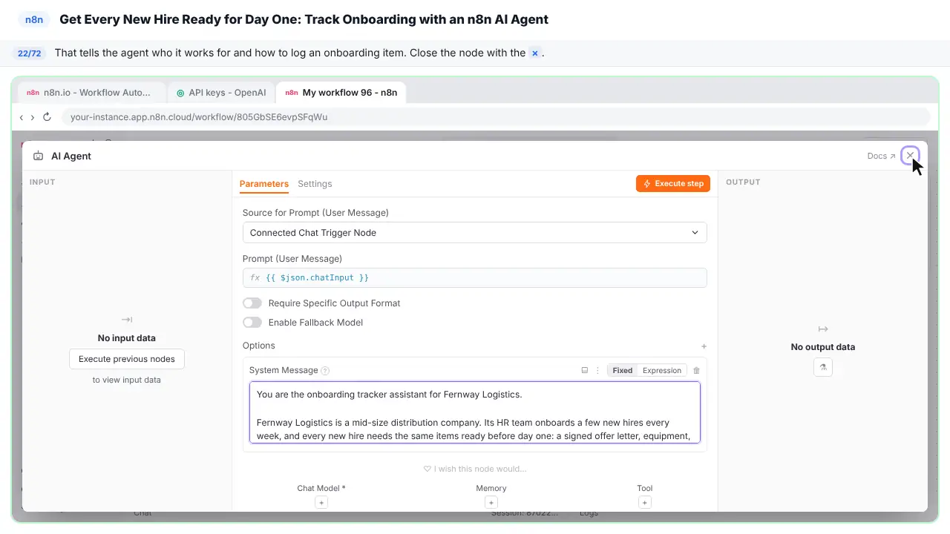Click the output panel flask icon button
Image resolution: width=950 pixels, height=534 pixels.
[x=822, y=367]
